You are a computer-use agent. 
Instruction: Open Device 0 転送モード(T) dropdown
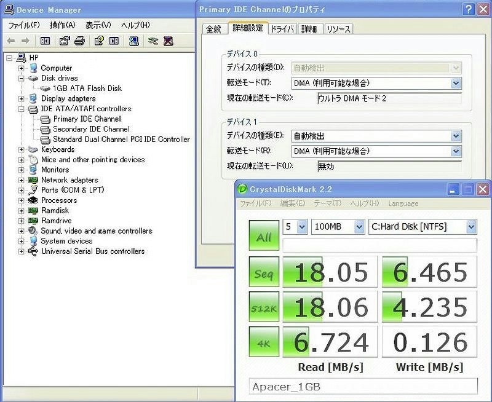pyautogui.click(x=456, y=84)
